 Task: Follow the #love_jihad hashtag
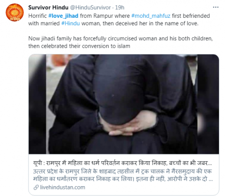(x=63, y=16)
